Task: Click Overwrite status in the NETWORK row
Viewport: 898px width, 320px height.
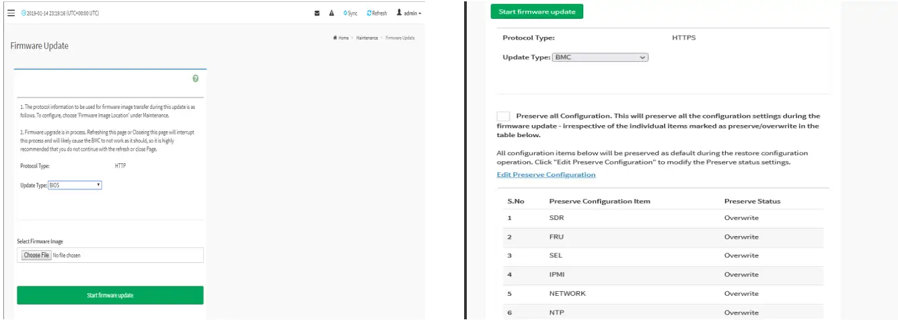Action: [x=741, y=293]
